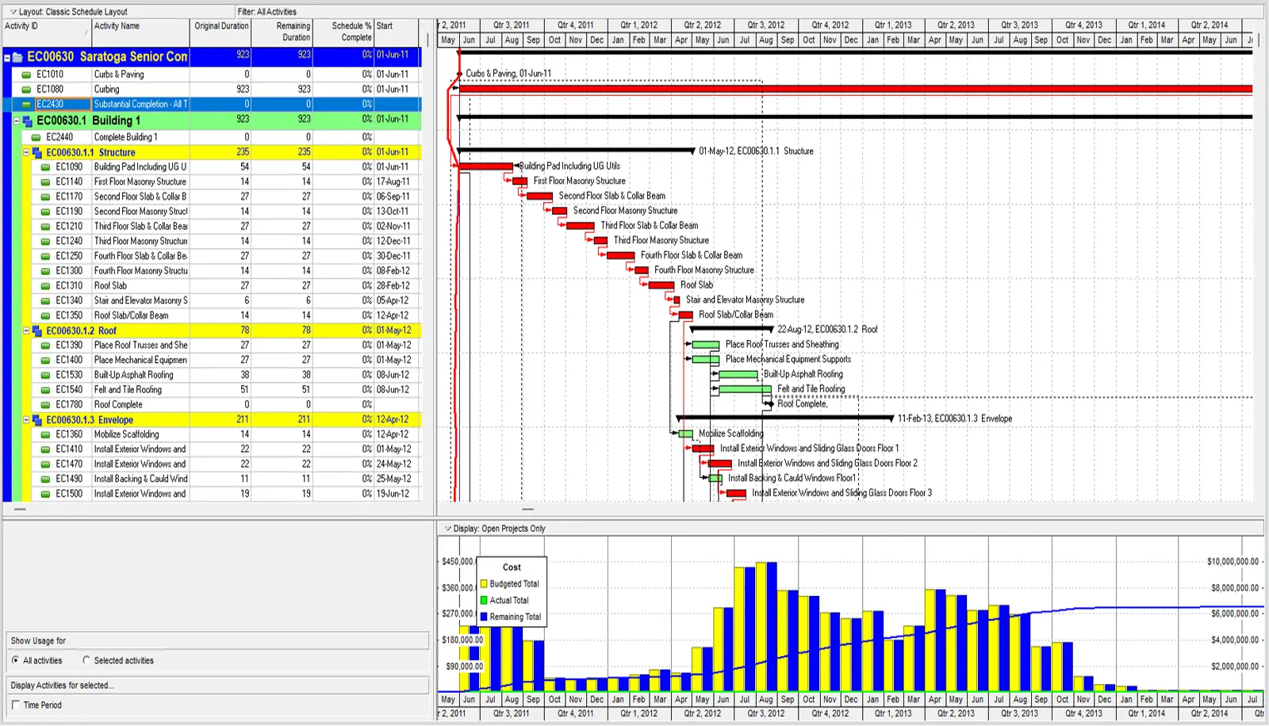This screenshot has height=726, width=1269.
Task: Collapse the EC00630.1.1 Structure band
Action: pyautogui.click(x=26, y=152)
